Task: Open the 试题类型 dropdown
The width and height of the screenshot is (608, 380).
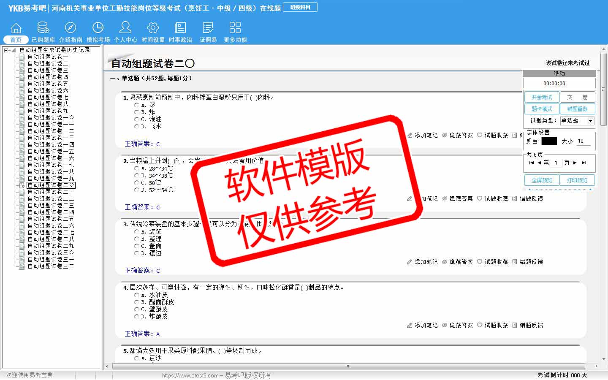Action: pos(590,121)
